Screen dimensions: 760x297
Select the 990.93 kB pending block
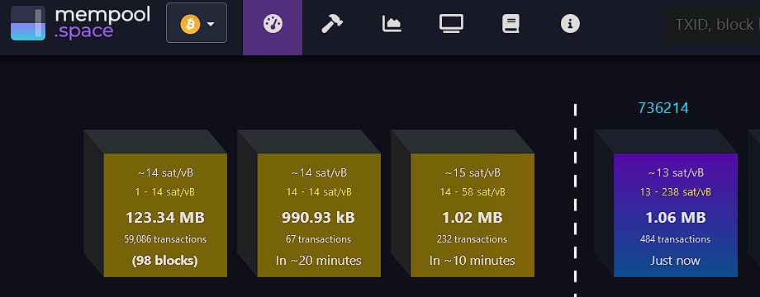tap(318, 215)
